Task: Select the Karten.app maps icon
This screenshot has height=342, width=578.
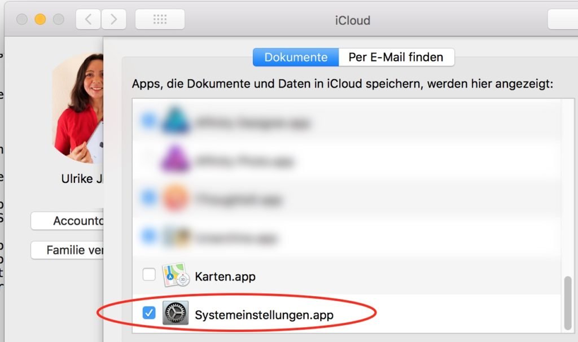Action: pyautogui.click(x=176, y=275)
